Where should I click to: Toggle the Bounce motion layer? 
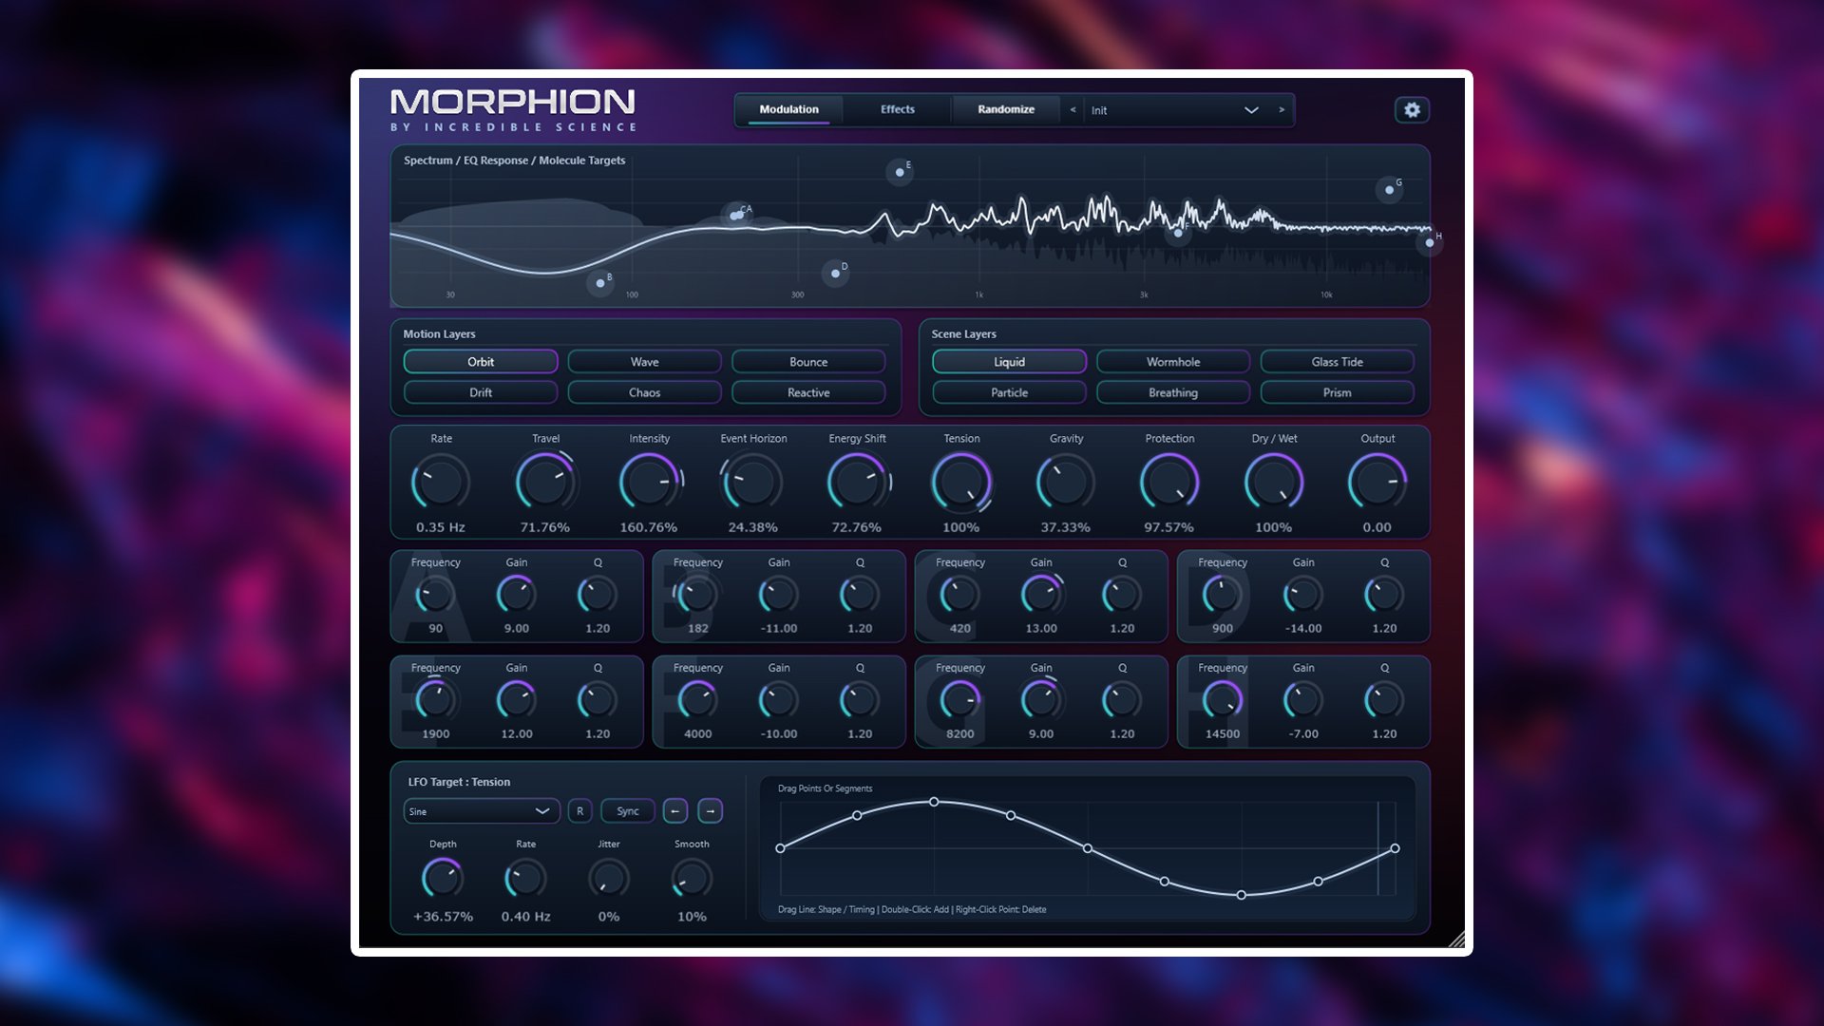[x=808, y=362]
